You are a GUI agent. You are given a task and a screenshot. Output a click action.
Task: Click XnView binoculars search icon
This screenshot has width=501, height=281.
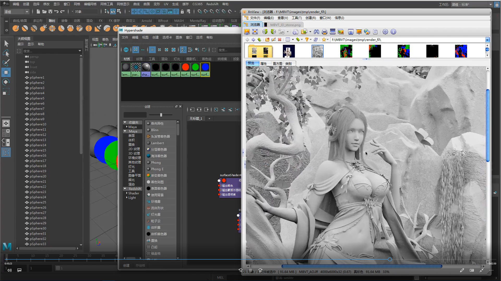(316, 32)
